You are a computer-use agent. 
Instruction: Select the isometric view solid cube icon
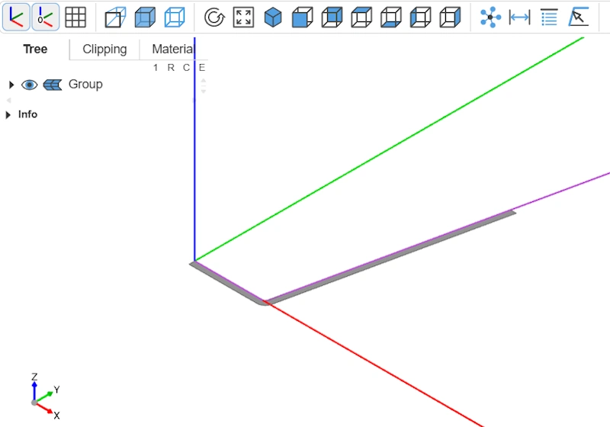coord(273,17)
